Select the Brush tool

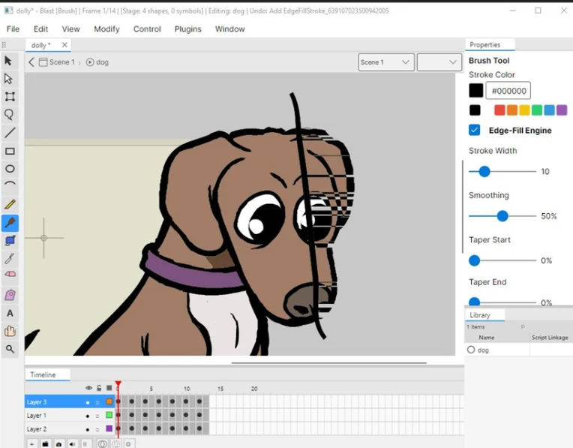[x=10, y=223]
